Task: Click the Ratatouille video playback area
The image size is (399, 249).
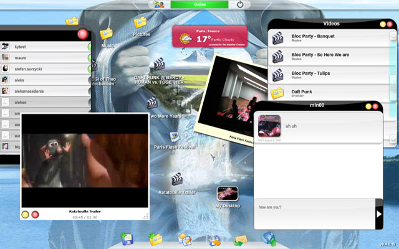Action: coord(85,161)
